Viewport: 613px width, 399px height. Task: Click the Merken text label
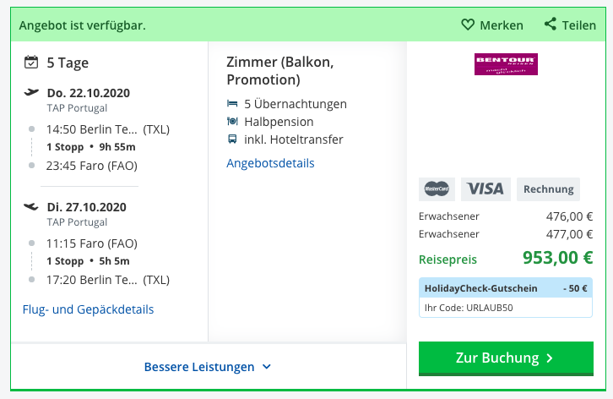tap(502, 25)
